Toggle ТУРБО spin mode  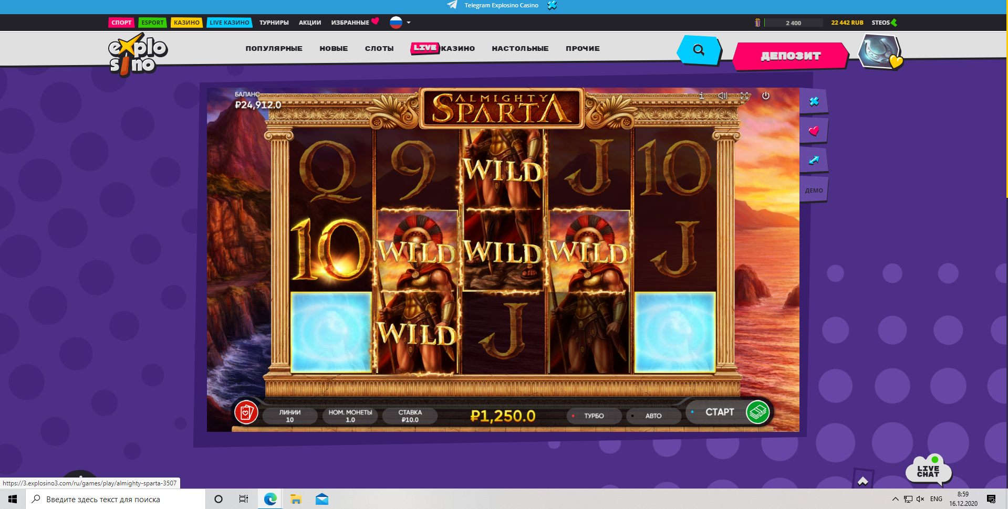[x=594, y=416]
